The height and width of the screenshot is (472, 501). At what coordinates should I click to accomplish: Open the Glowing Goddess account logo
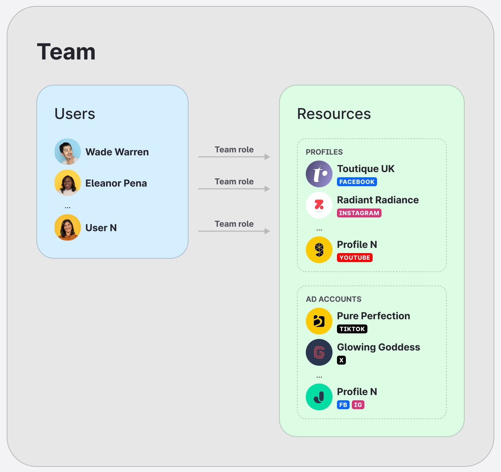[x=319, y=352]
